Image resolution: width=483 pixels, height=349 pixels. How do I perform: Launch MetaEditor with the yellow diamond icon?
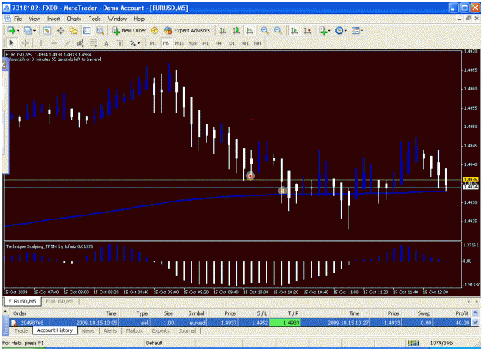[x=155, y=30]
